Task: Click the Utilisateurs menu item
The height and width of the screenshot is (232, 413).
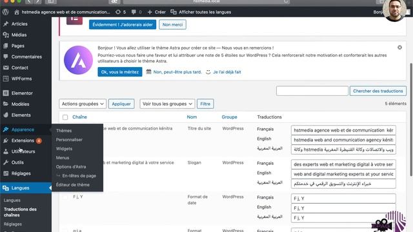Action: click(23, 151)
